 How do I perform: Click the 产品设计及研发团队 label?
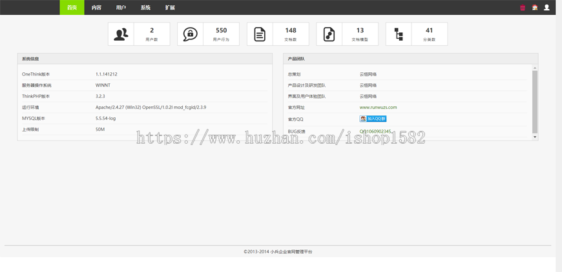point(307,86)
